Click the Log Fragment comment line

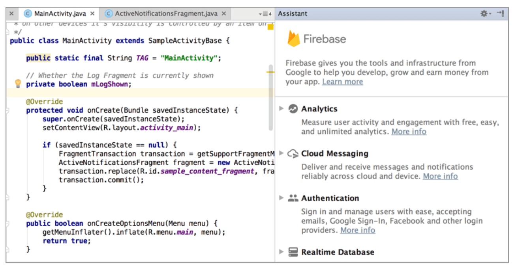pyautogui.click(x=120, y=75)
